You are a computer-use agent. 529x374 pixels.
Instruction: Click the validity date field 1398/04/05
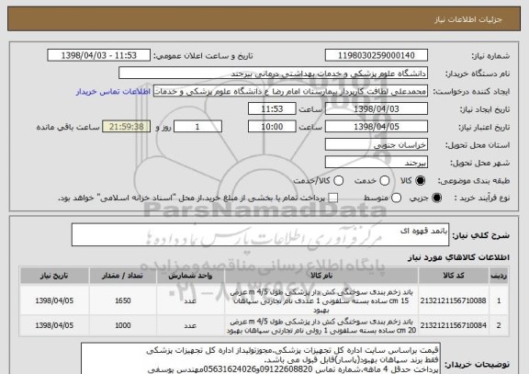click(x=377, y=127)
